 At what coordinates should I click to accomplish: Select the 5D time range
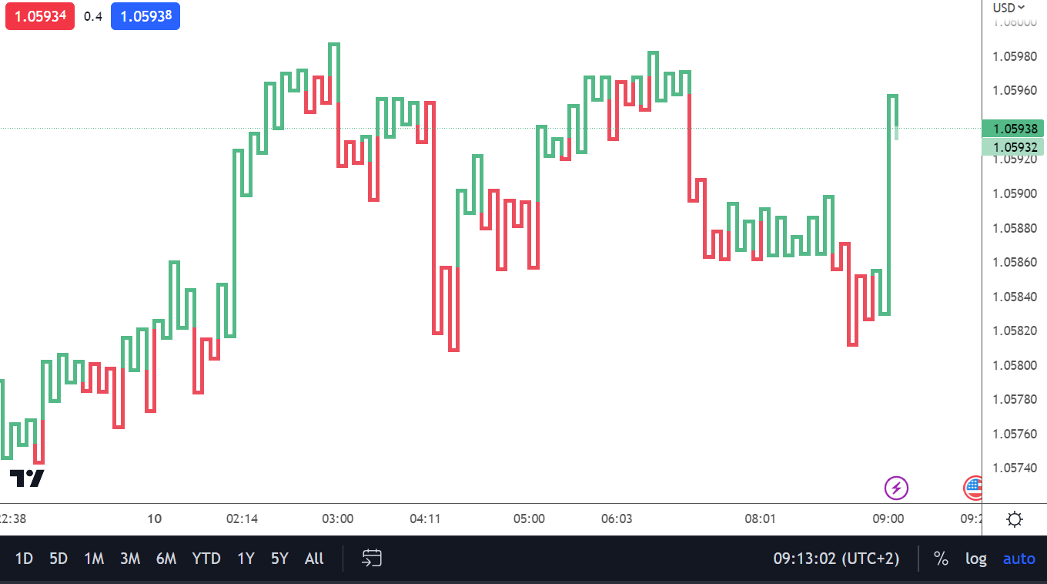coord(59,559)
